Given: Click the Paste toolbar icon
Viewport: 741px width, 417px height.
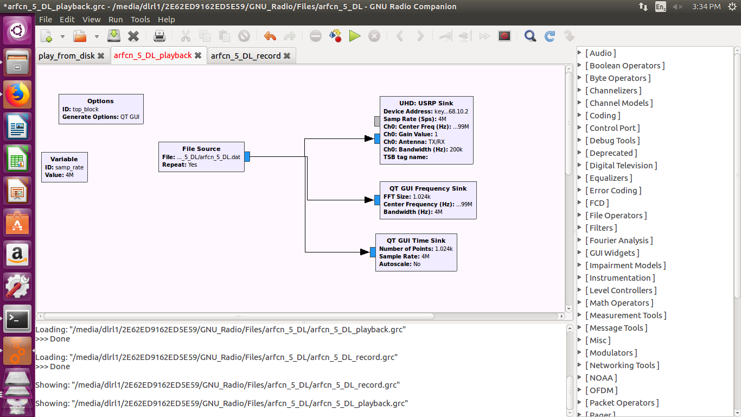Looking at the screenshot, I should click(225, 36).
